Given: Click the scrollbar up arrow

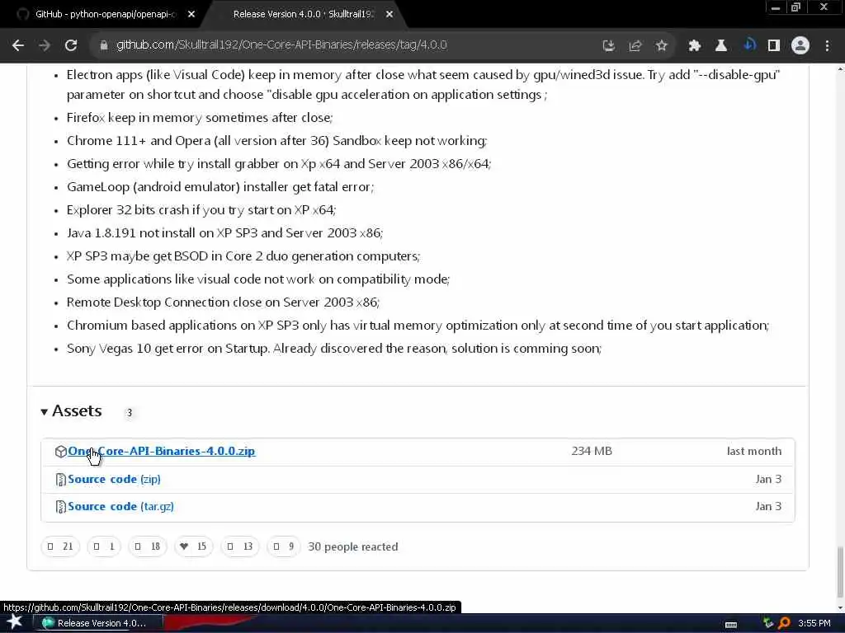Looking at the screenshot, I should pos(839,69).
